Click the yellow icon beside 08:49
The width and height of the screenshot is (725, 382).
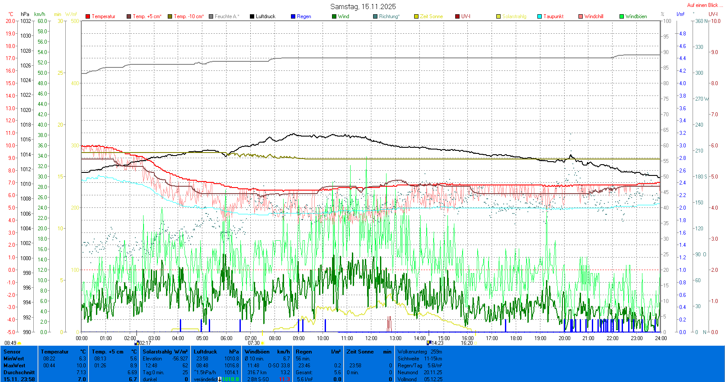19,343
